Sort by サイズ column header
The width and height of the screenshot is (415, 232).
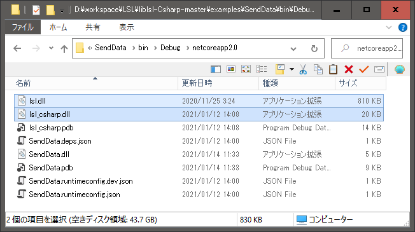click(x=361, y=83)
